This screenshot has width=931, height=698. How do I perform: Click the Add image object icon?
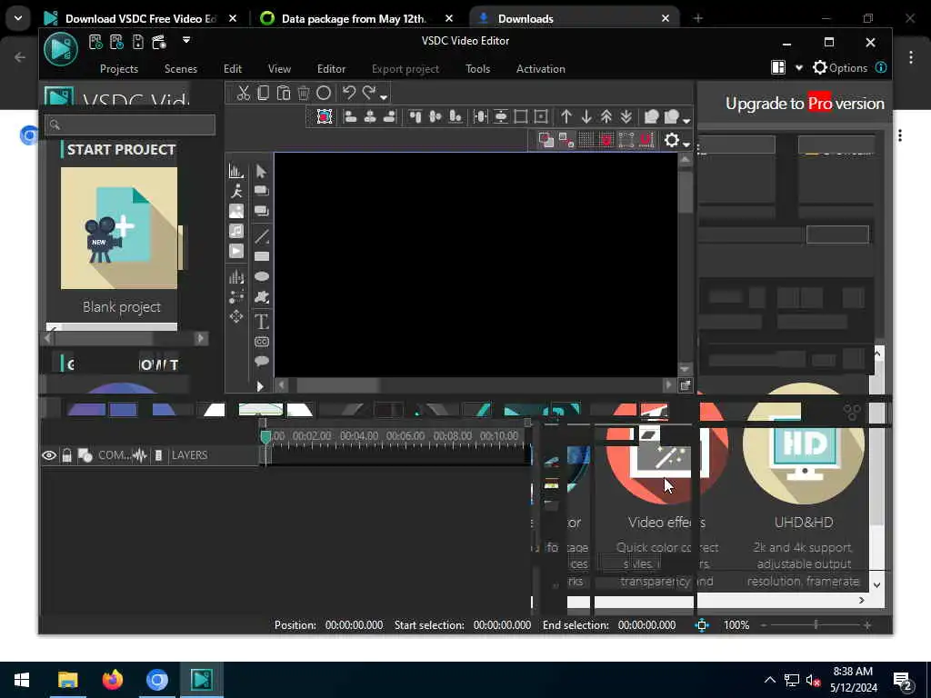tap(236, 211)
